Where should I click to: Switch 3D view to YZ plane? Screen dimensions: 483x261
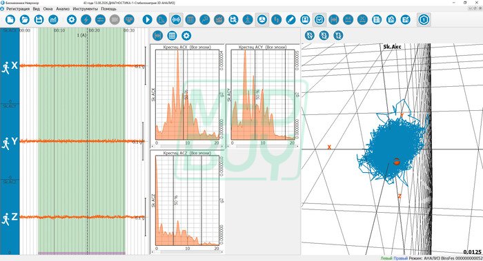[x=338, y=36]
